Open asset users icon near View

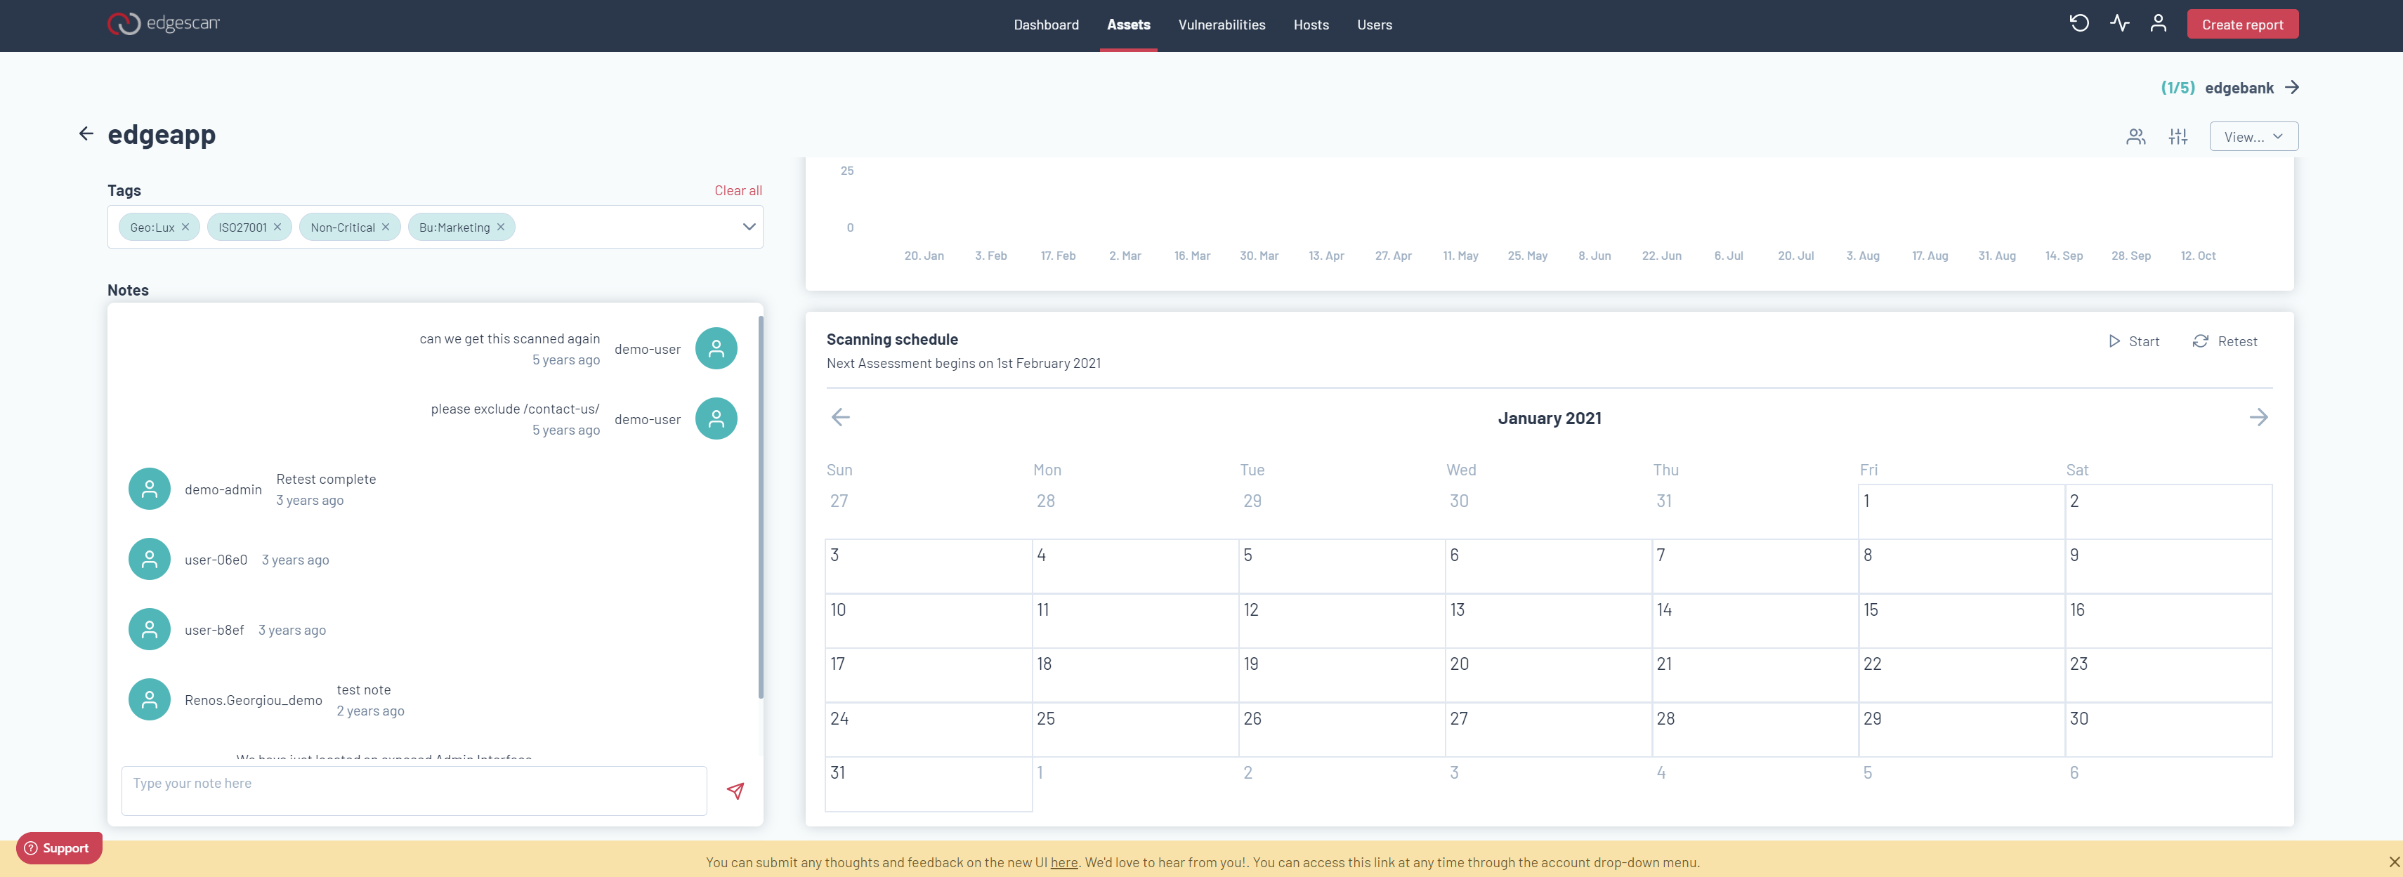coord(2135,137)
